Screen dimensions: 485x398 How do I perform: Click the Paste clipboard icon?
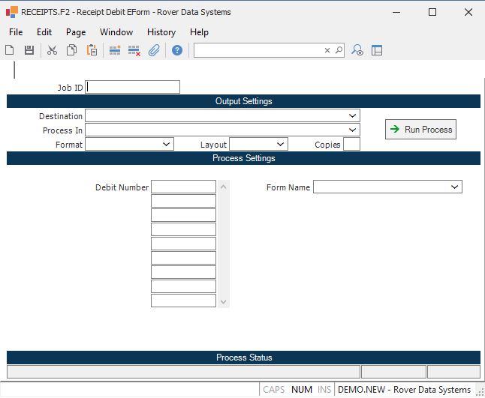(92, 50)
